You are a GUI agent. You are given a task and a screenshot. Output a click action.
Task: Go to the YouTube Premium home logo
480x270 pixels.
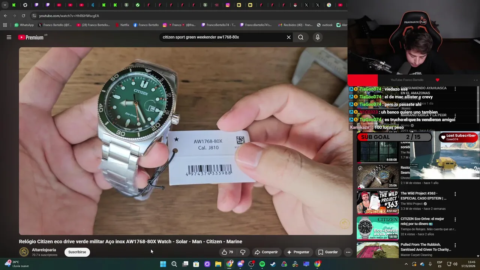(31, 37)
